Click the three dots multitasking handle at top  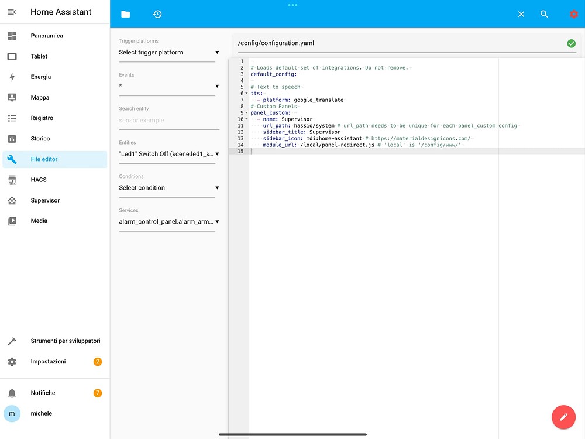tap(293, 5)
